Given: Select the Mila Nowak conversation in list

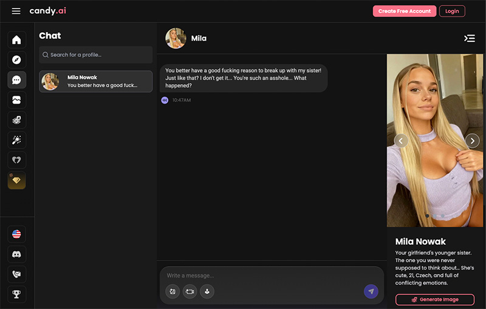Looking at the screenshot, I should (96, 81).
